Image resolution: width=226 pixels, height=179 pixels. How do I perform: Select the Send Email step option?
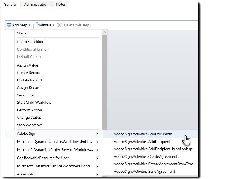26,95
